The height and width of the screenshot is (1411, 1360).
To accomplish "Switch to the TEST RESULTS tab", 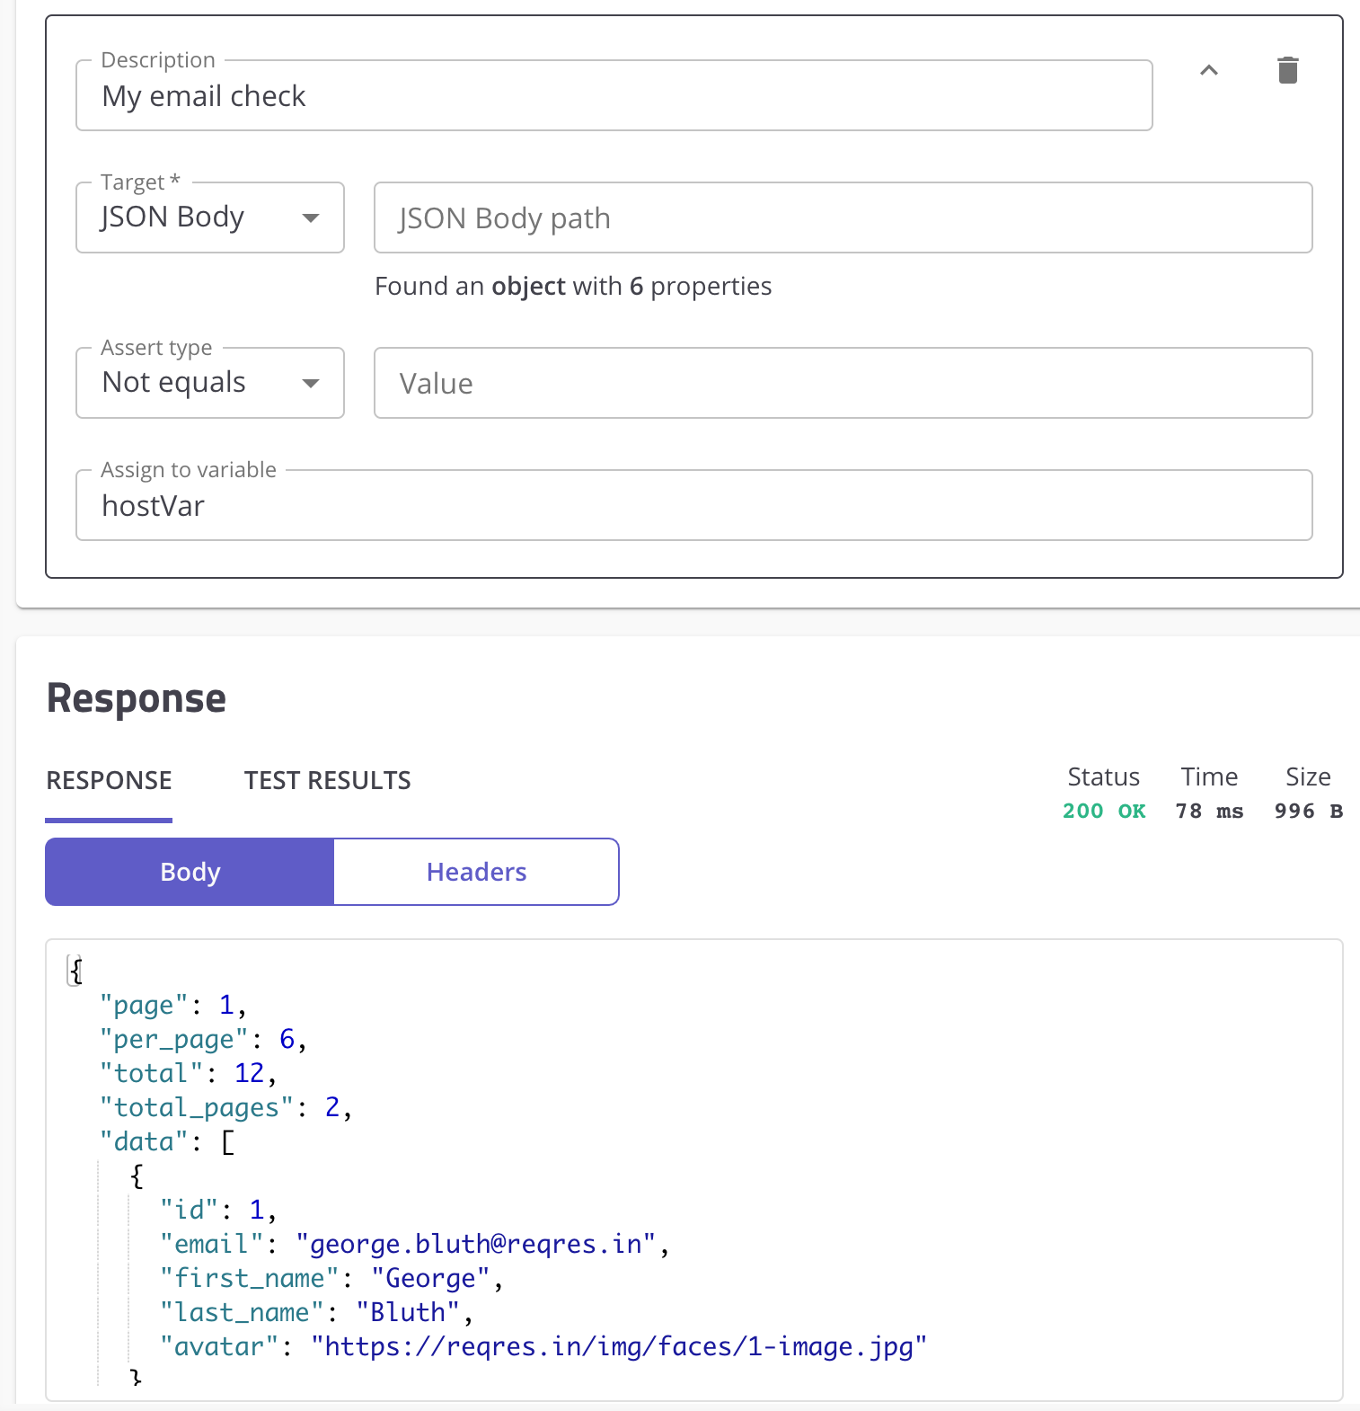I will 328,780.
